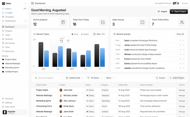The image size is (190, 117).
Task: Click the Orren logo icon
Action: (x=3, y=3)
